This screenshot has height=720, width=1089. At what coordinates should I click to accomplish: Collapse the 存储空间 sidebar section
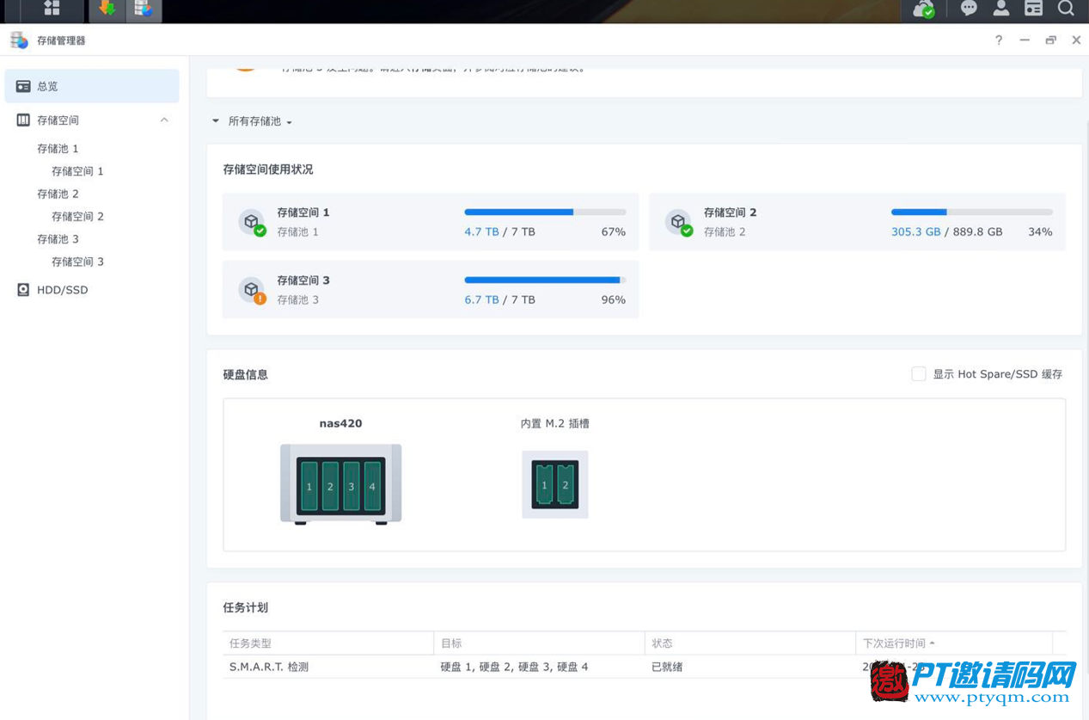pyautogui.click(x=164, y=120)
